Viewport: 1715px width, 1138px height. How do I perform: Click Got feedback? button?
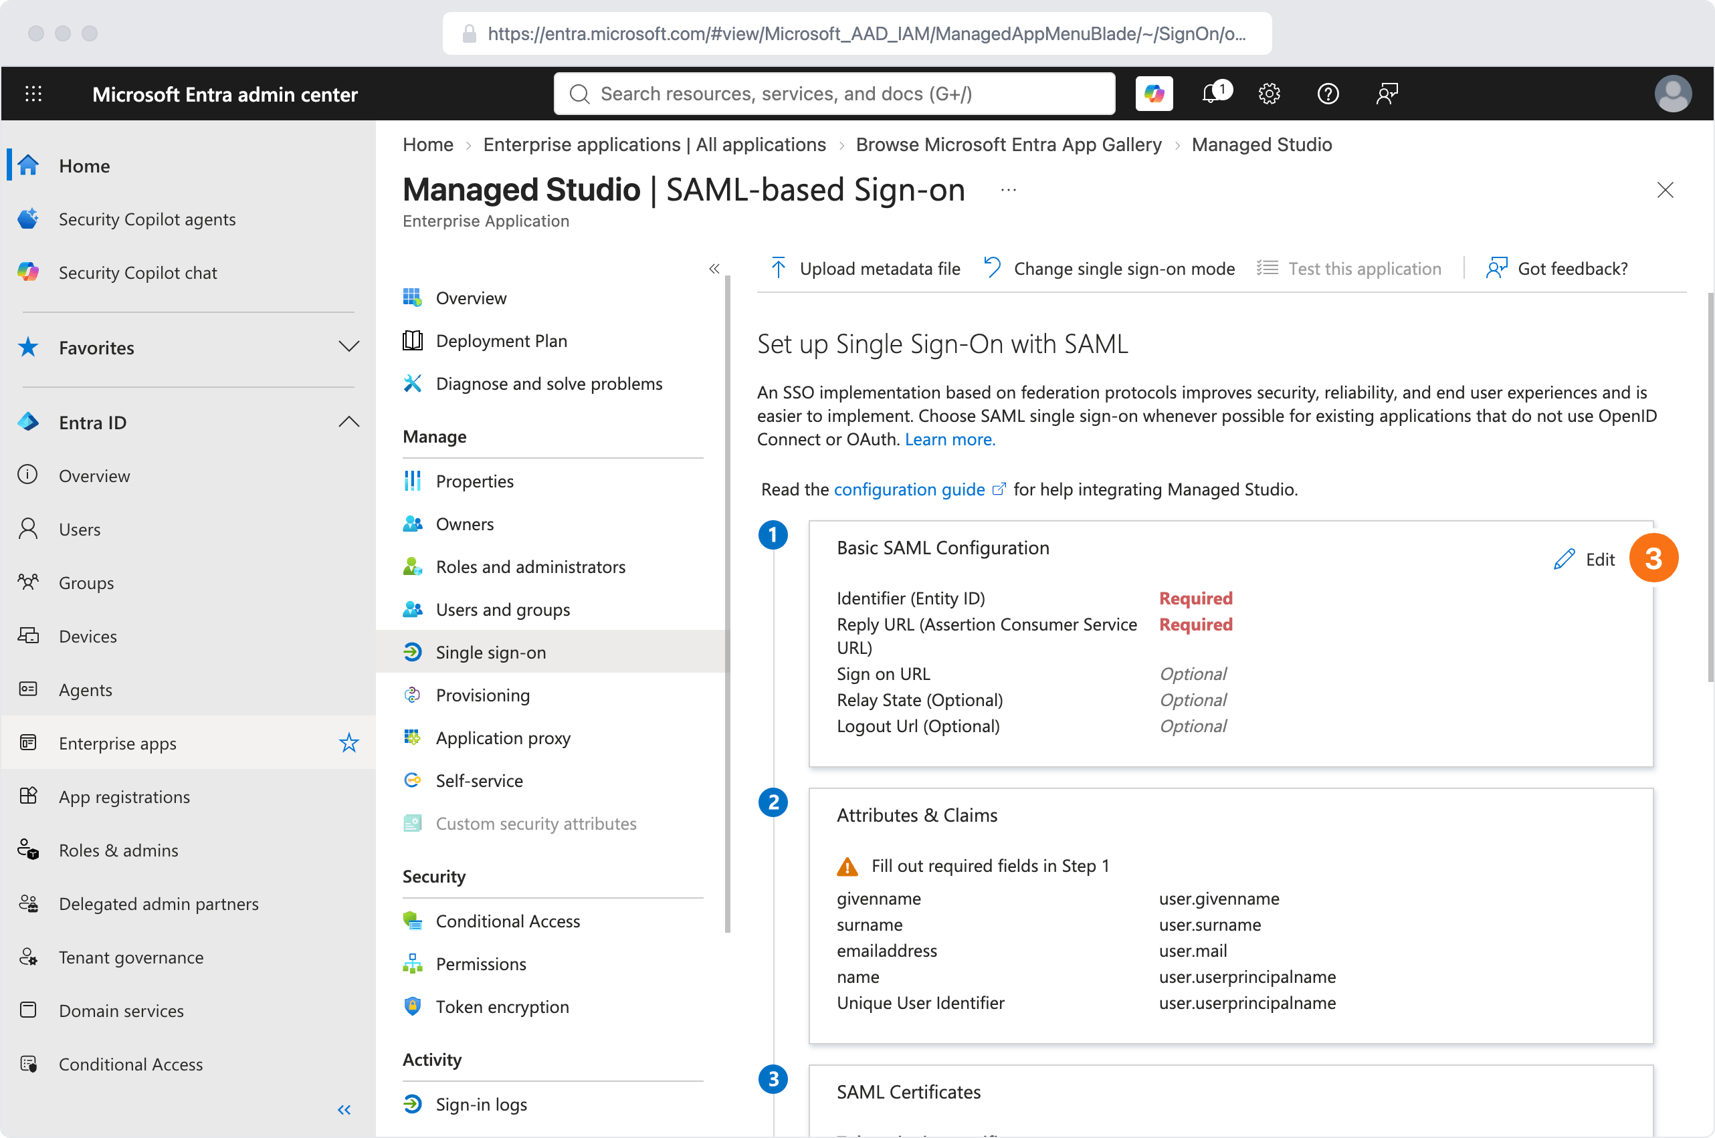tap(1557, 269)
